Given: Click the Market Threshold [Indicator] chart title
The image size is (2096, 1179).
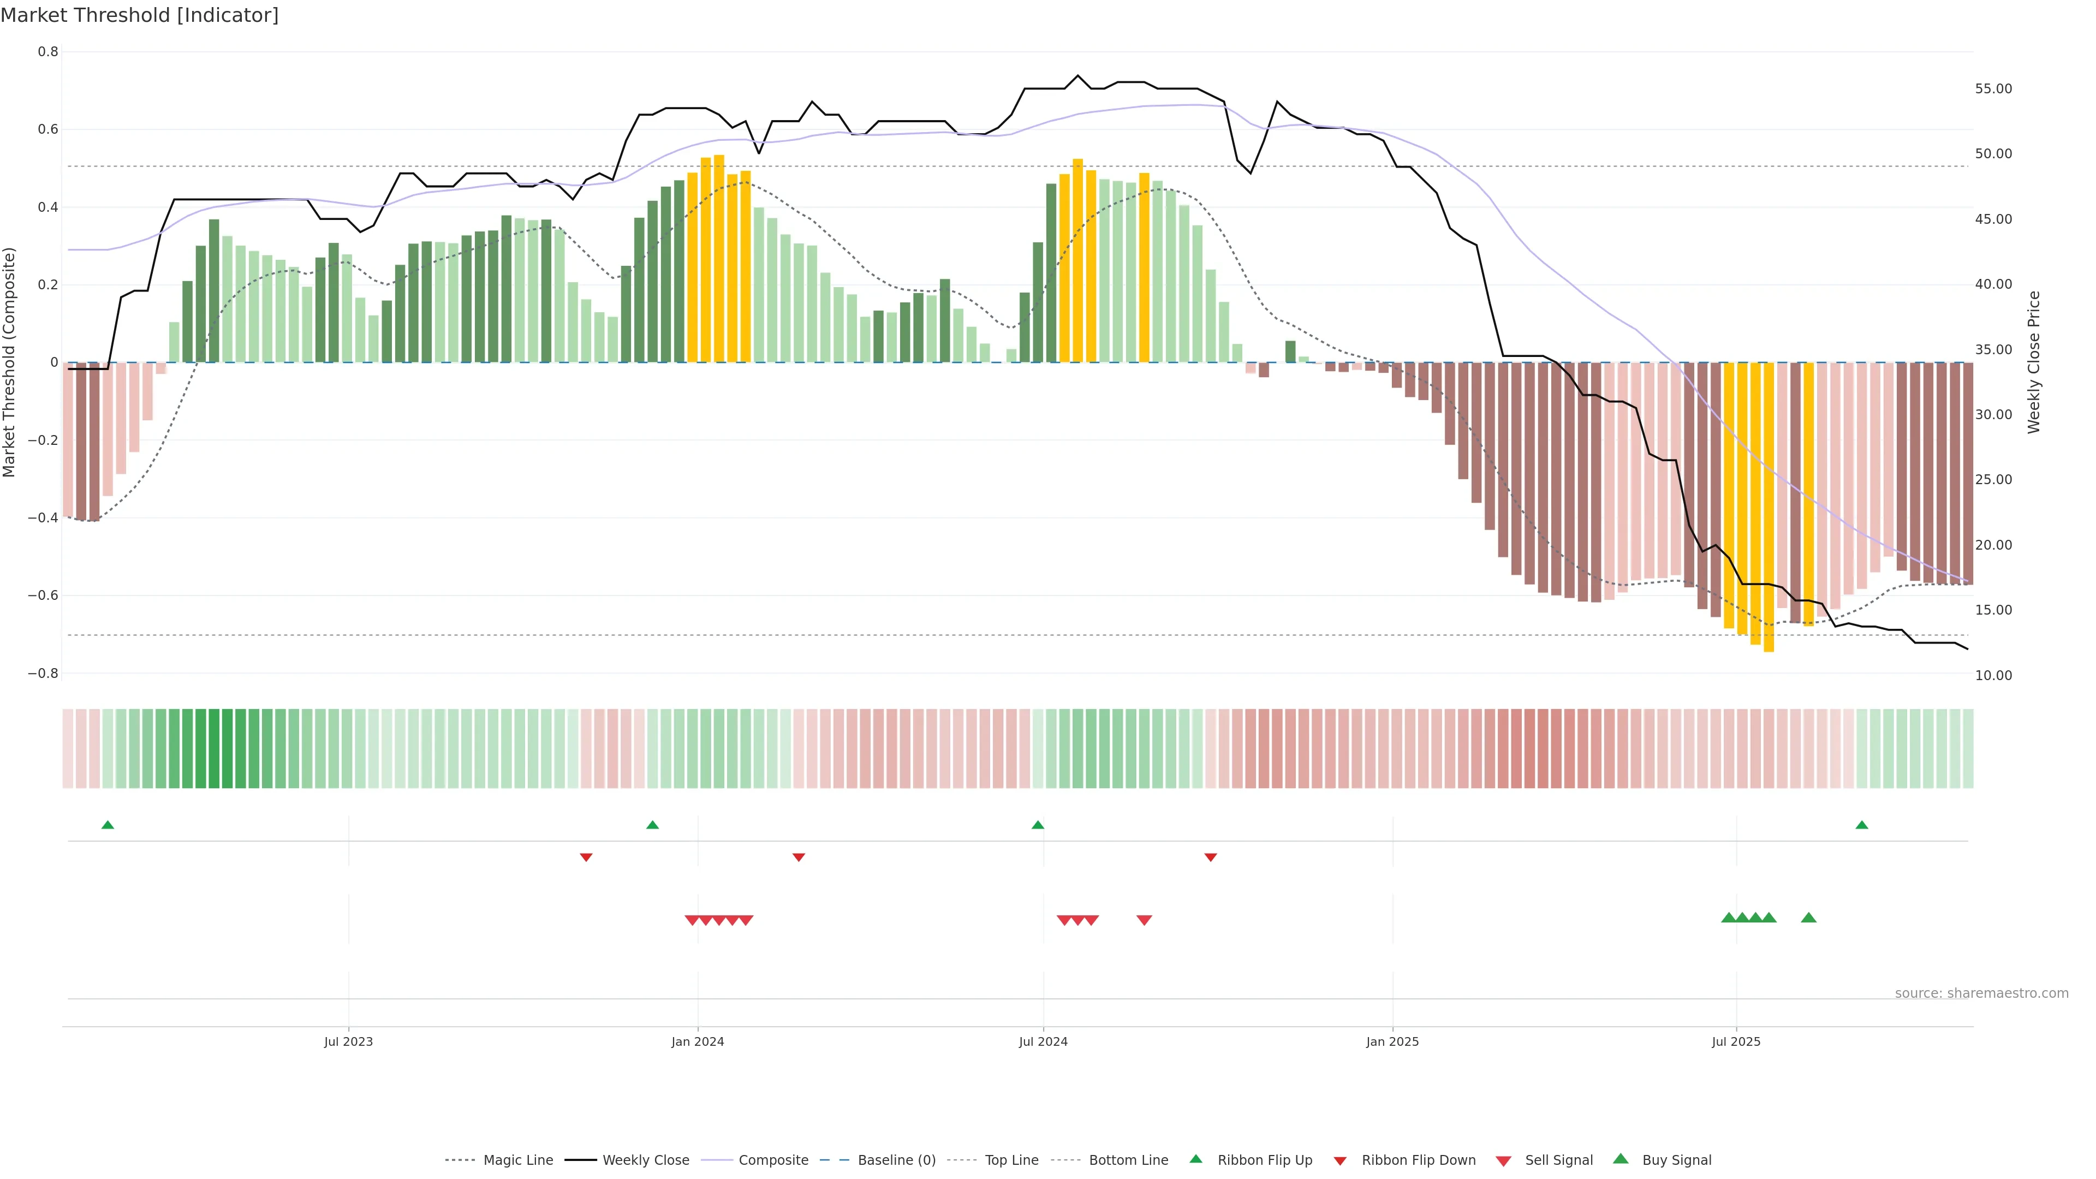Looking at the screenshot, I should pos(139,15).
